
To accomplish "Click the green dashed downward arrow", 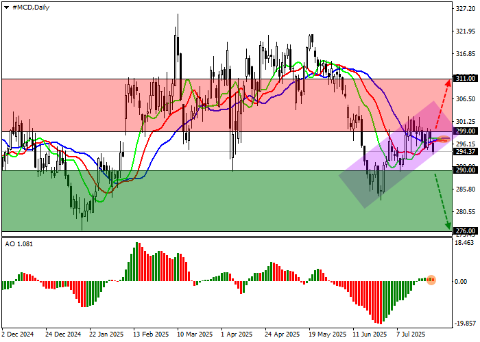I will [443, 200].
